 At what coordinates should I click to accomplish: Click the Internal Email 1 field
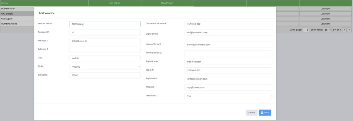[228, 45]
